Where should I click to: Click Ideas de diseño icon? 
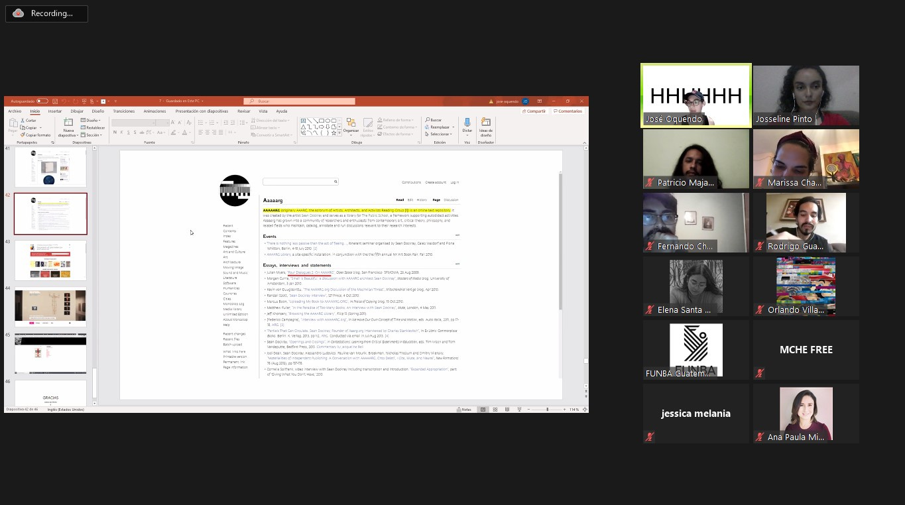486,123
